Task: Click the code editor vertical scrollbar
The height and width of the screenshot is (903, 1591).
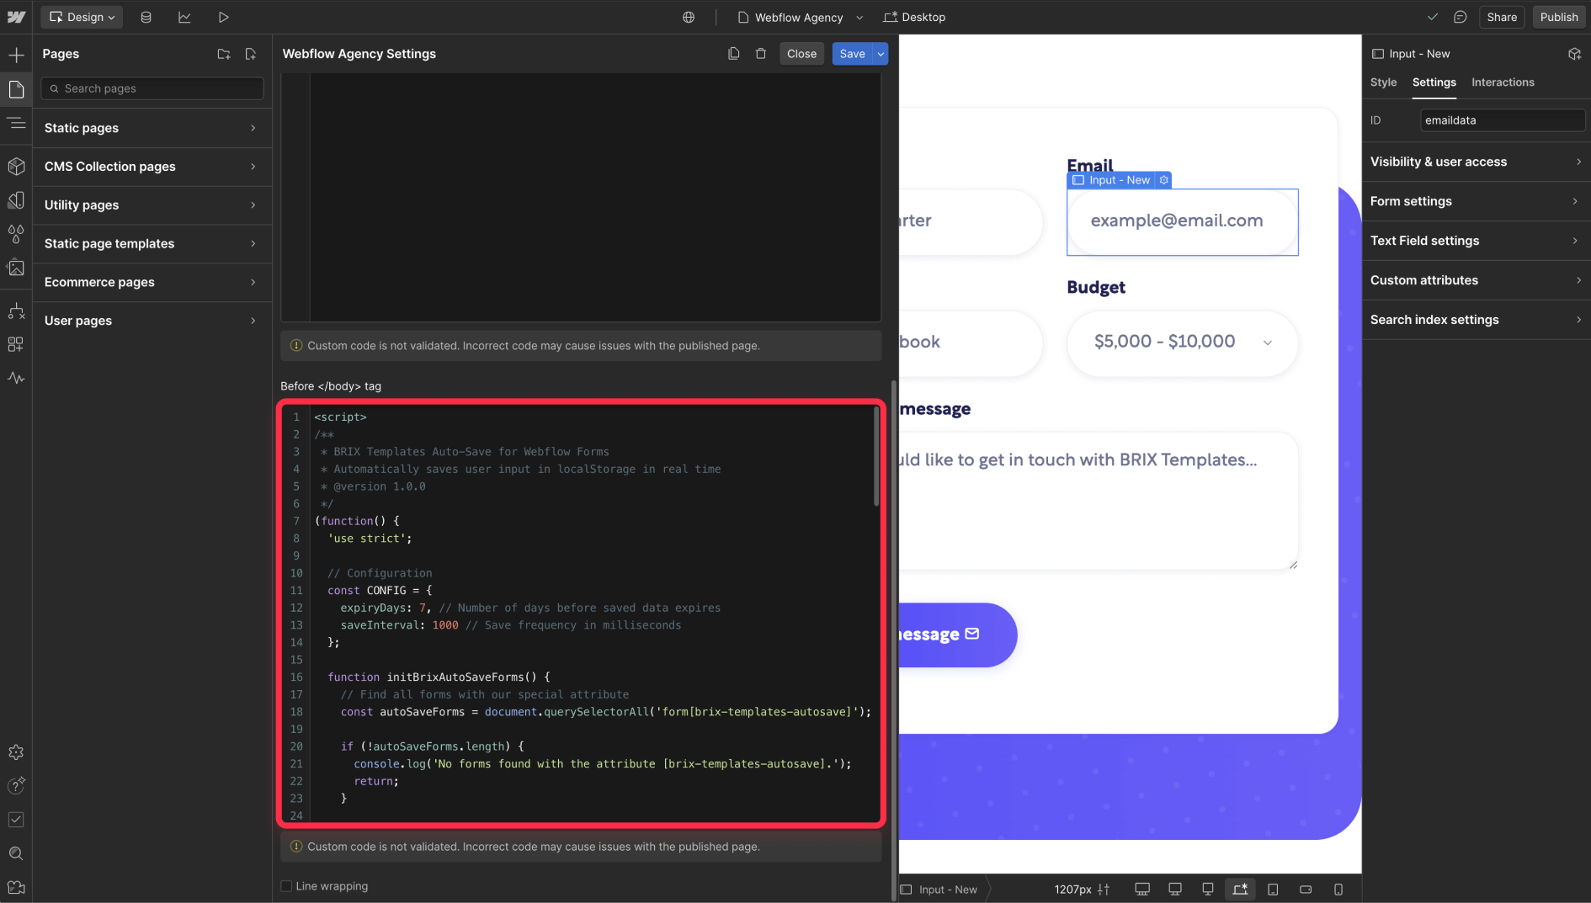Action: coord(876,456)
